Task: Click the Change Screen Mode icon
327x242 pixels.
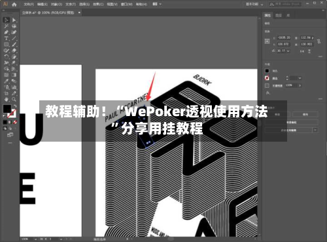Action: coord(10,135)
